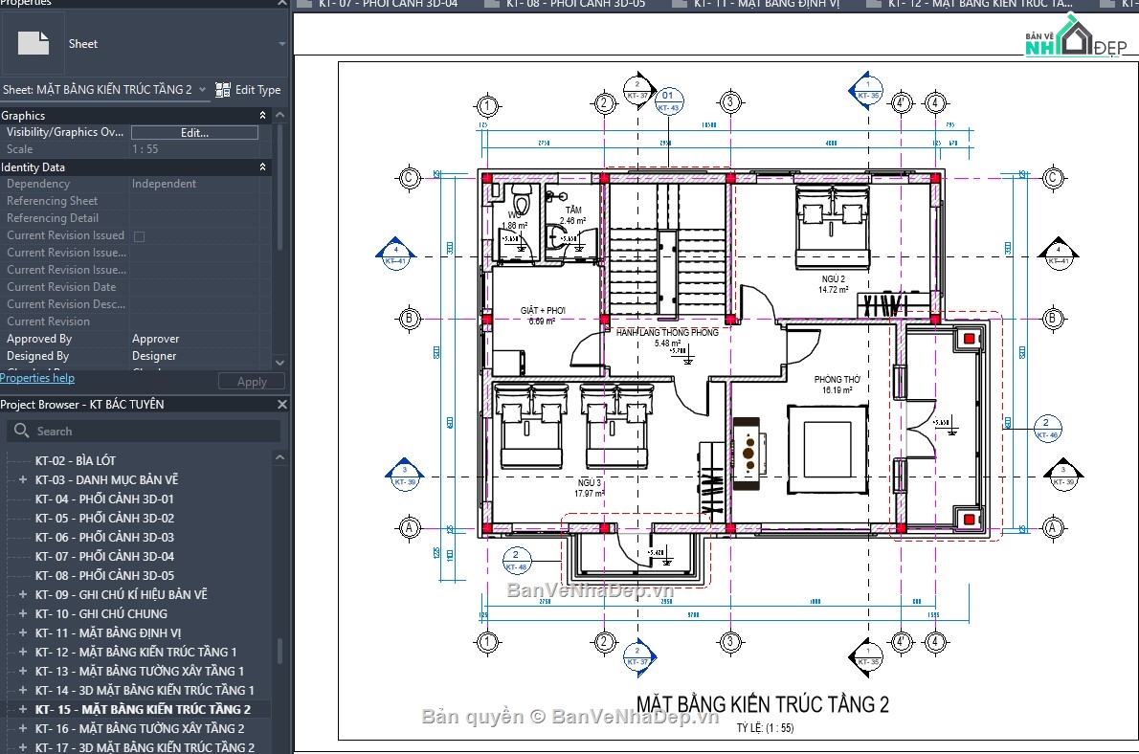Click the Project Browser search field
This screenshot has height=754, width=1139.
click(144, 431)
